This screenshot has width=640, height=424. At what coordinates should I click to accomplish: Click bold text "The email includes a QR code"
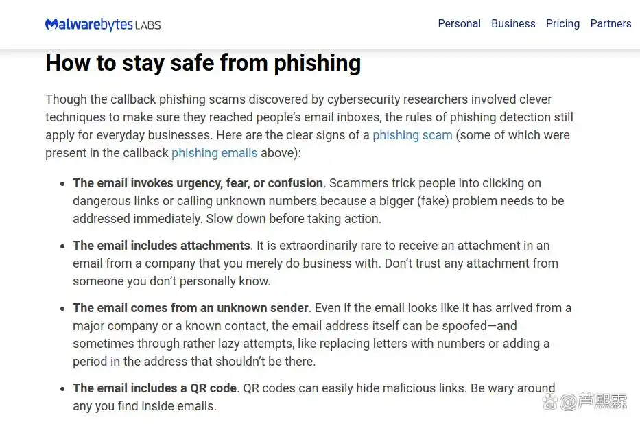155,388
